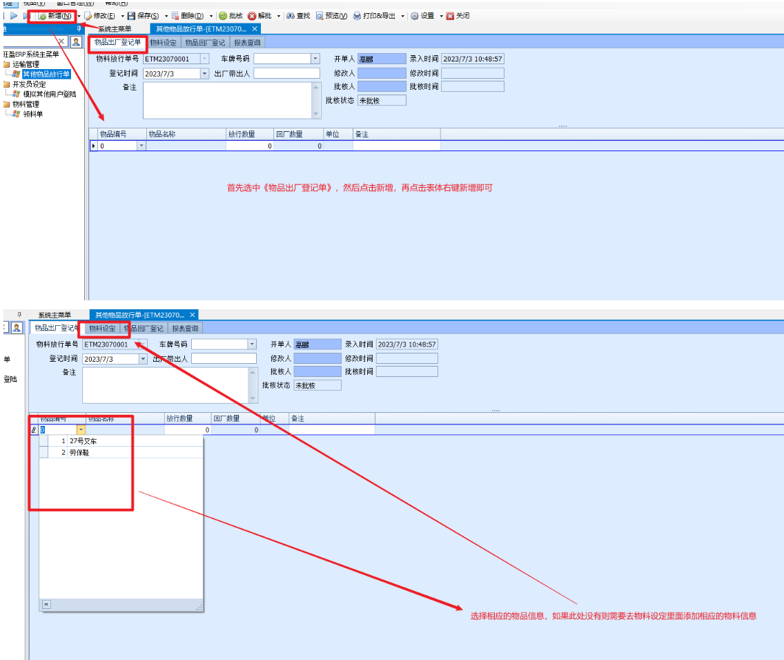The width and height of the screenshot is (784, 660).
Task: Click 备注 text area in upper screenshot
Action: coord(228,101)
